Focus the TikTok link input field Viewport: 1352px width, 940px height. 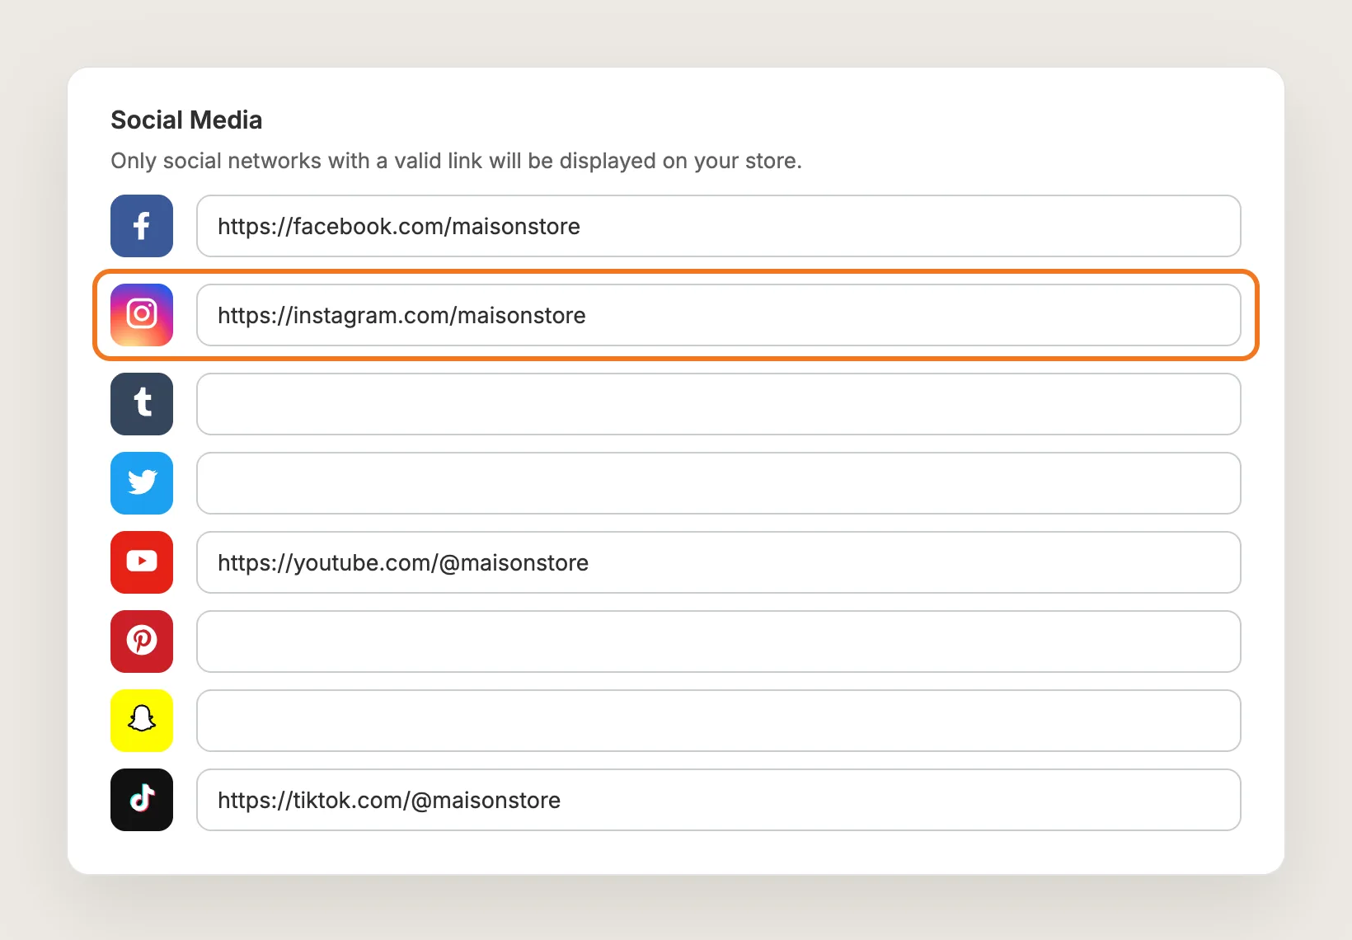719,800
